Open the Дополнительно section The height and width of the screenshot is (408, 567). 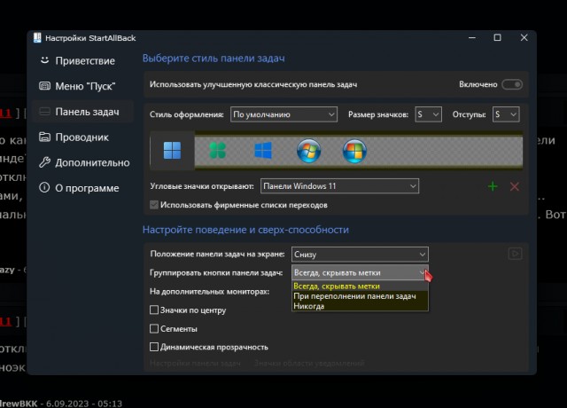click(83, 162)
